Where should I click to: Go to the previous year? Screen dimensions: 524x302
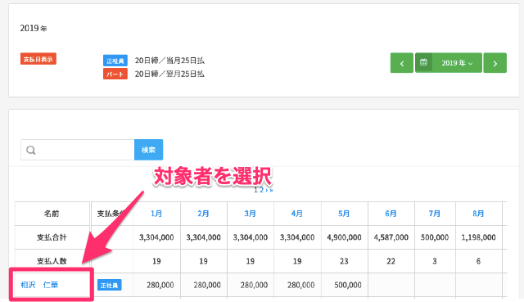[402, 63]
